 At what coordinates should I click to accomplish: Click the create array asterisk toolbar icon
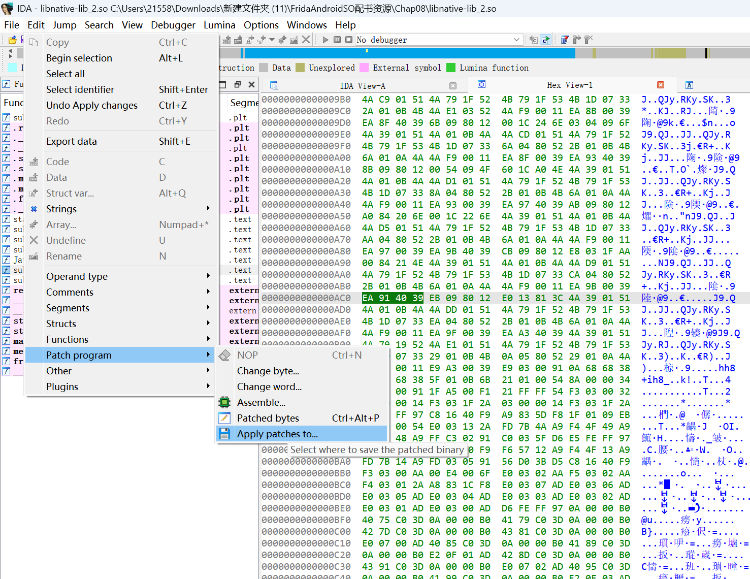(x=282, y=40)
